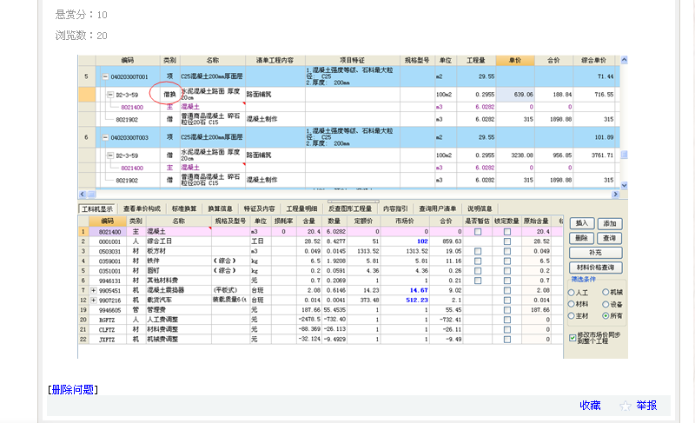Select unit price cell 639.06
Image resolution: width=695 pixels, height=423 pixels.
click(x=515, y=95)
